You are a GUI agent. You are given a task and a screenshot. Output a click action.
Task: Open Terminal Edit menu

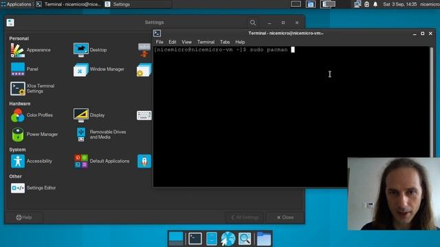[173, 42]
